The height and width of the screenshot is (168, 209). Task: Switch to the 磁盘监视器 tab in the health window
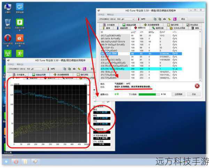click(x=129, y=25)
